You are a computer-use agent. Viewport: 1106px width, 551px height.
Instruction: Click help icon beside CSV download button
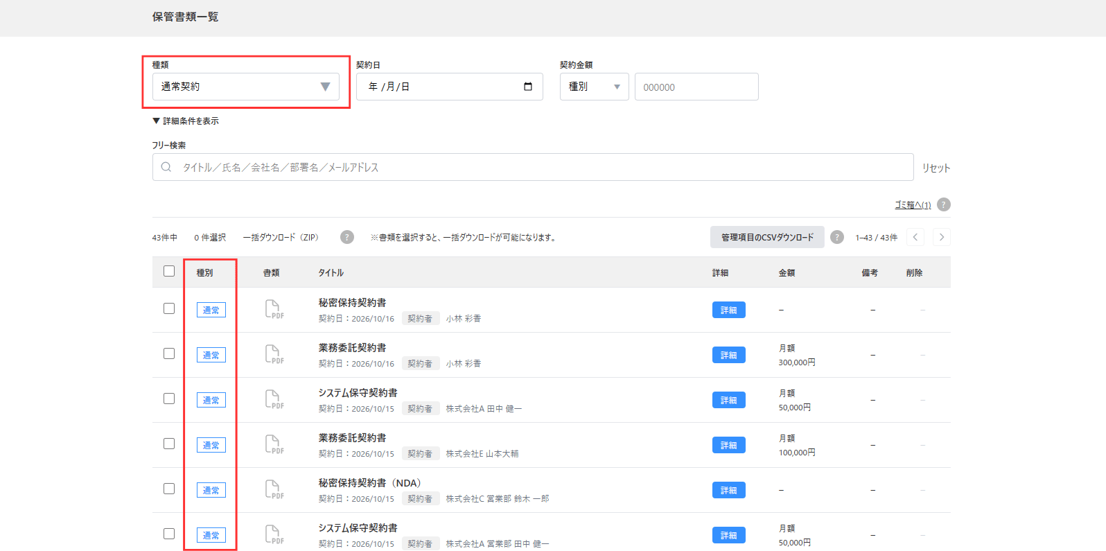(x=837, y=237)
